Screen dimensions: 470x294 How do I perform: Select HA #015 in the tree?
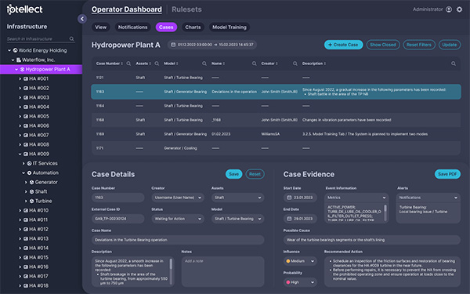pos(38,257)
